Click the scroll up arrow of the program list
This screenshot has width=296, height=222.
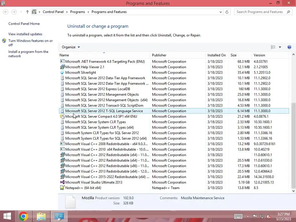(293, 55)
